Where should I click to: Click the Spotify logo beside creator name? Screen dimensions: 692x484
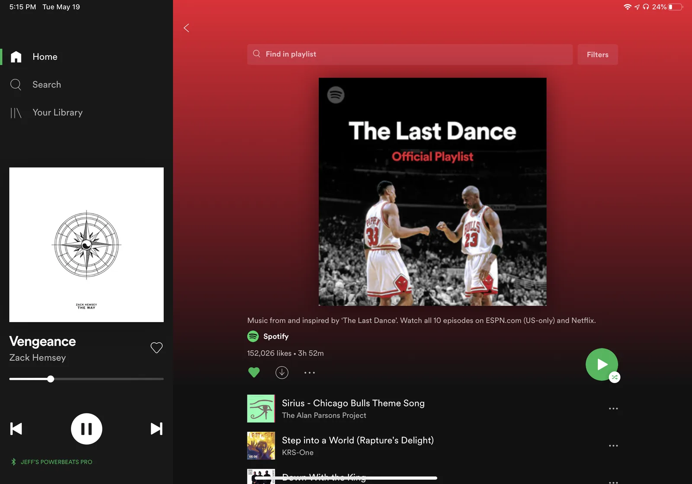(x=253, y=336)
